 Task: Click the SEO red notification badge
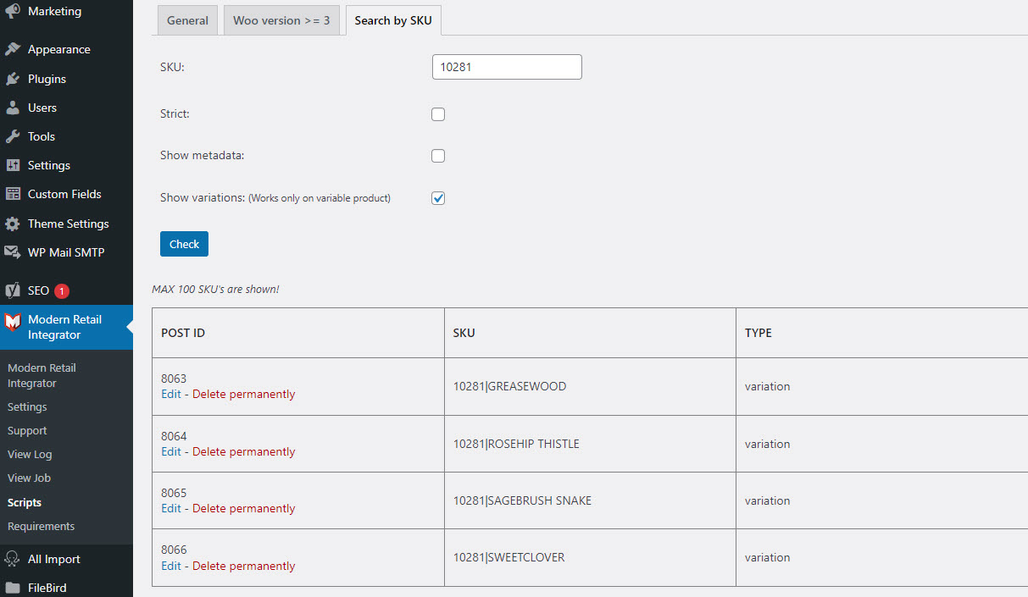62,290
